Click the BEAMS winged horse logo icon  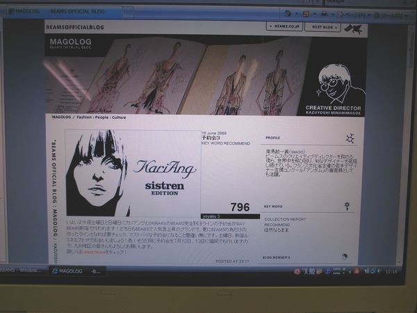pyautogui.click(x=353, y=29)
